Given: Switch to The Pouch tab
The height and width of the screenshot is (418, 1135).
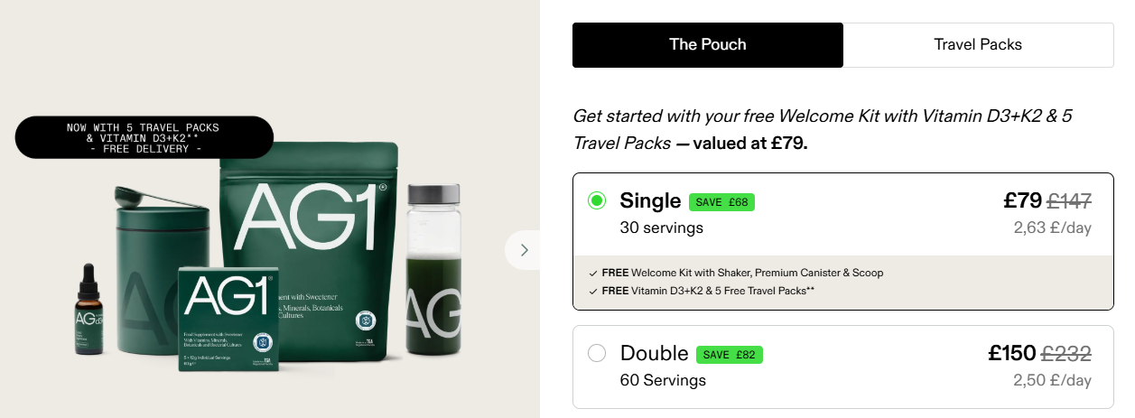Looking at the screenshot, I should point(708,44).
